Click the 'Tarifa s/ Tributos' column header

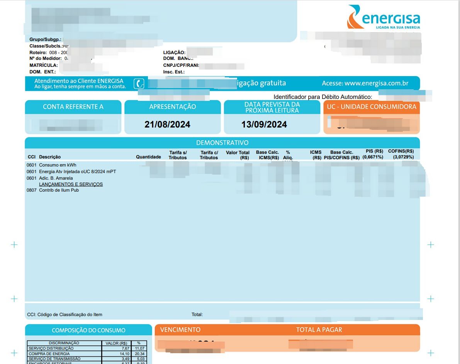click(178, 155)
